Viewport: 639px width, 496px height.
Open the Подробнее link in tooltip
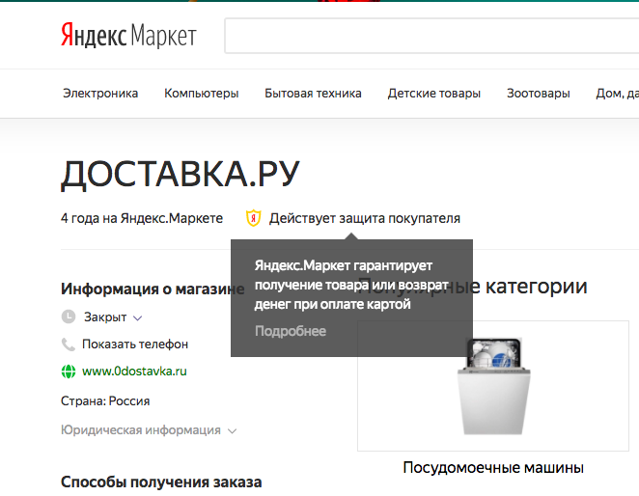(x=291, y=331)
